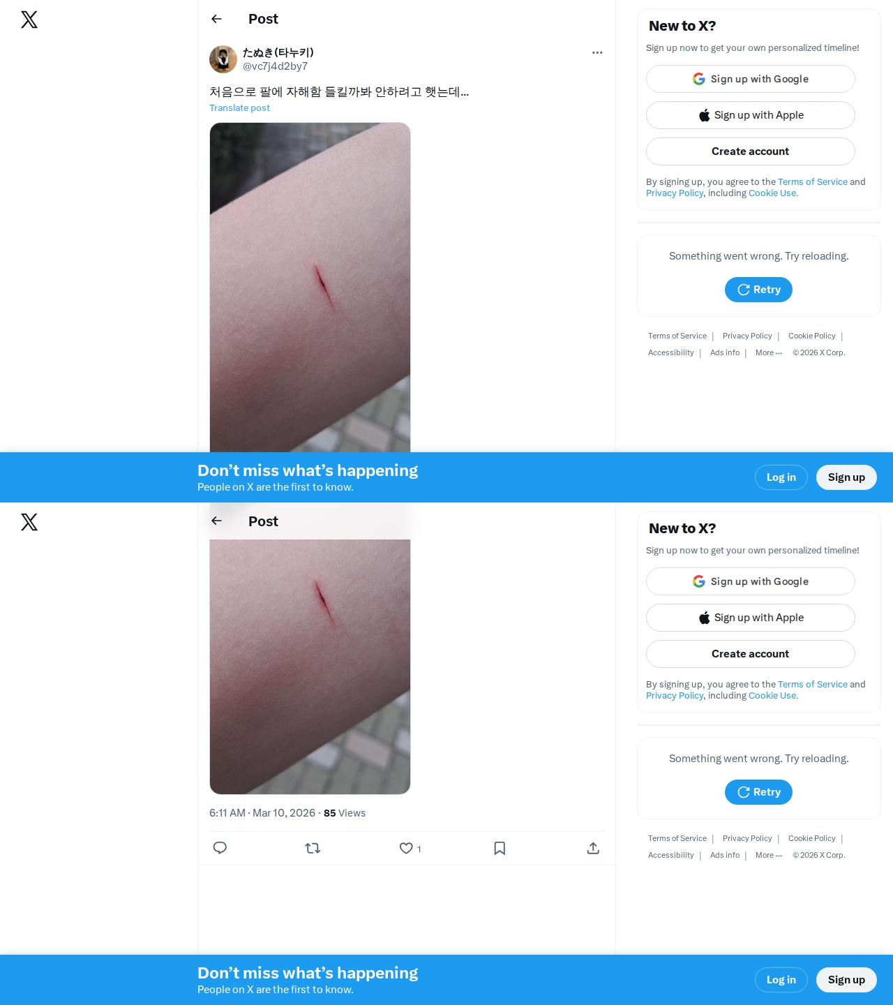Click Create account in the upper signup panel
Image resolution: width=893 pixels, height=1005 pixels.
tap(751, 151)
